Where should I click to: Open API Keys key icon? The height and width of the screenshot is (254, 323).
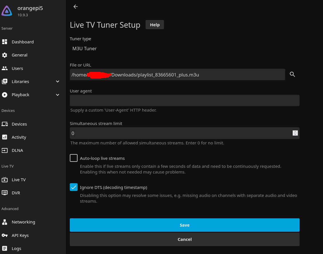tap(5, 235)
